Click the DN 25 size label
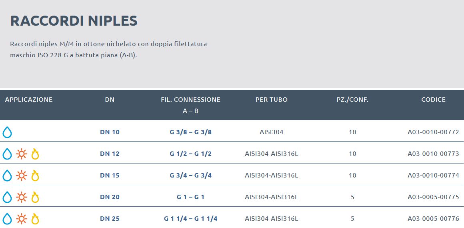Viewport: 464px width, 228px height. pos(110,219)
